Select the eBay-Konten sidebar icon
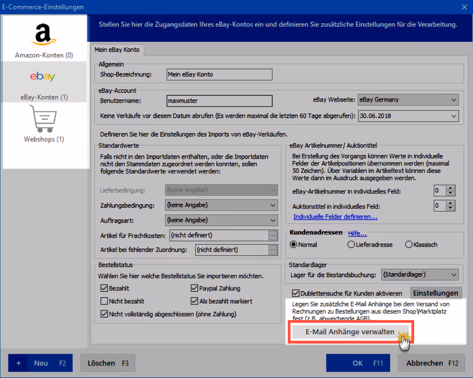Viewport: 473px width, 378px height. coord(43,76)
